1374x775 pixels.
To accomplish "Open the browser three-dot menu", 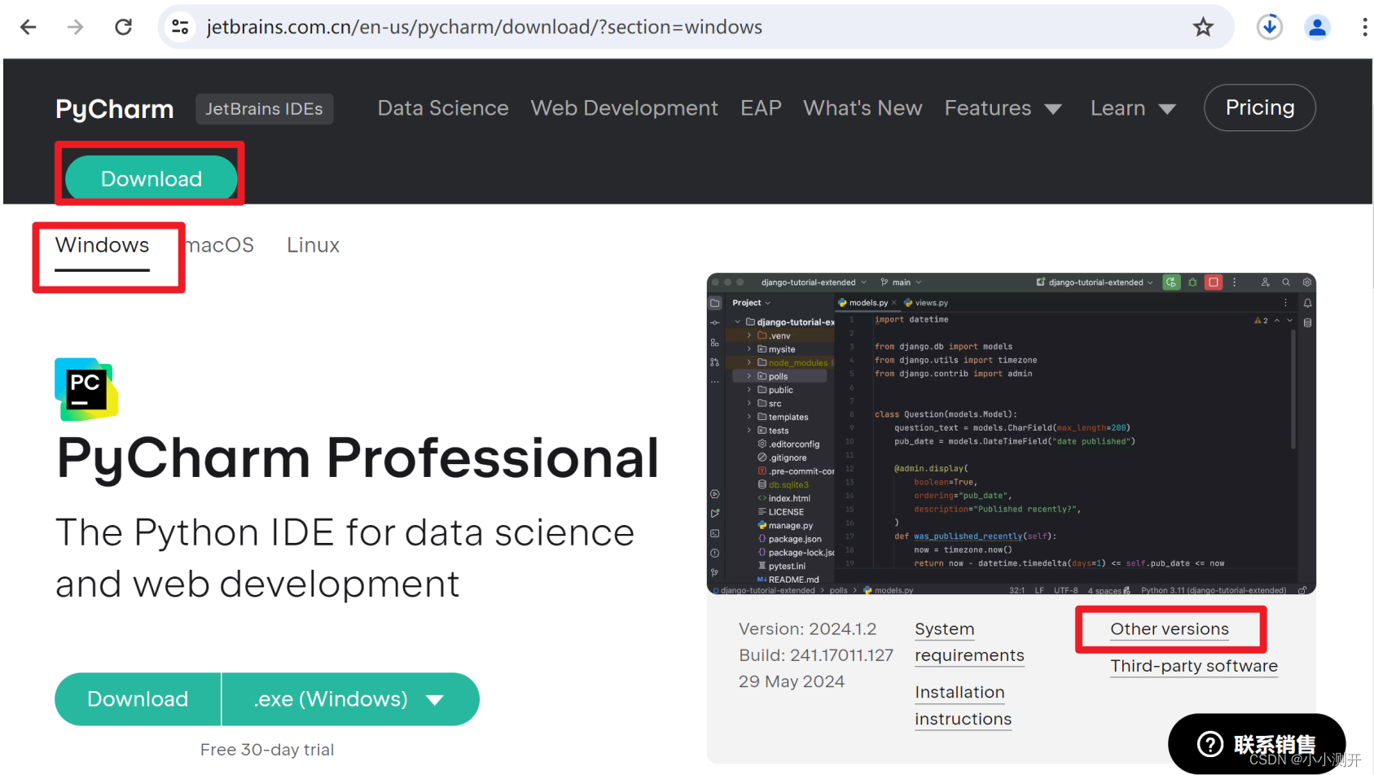I will 1364,27.
